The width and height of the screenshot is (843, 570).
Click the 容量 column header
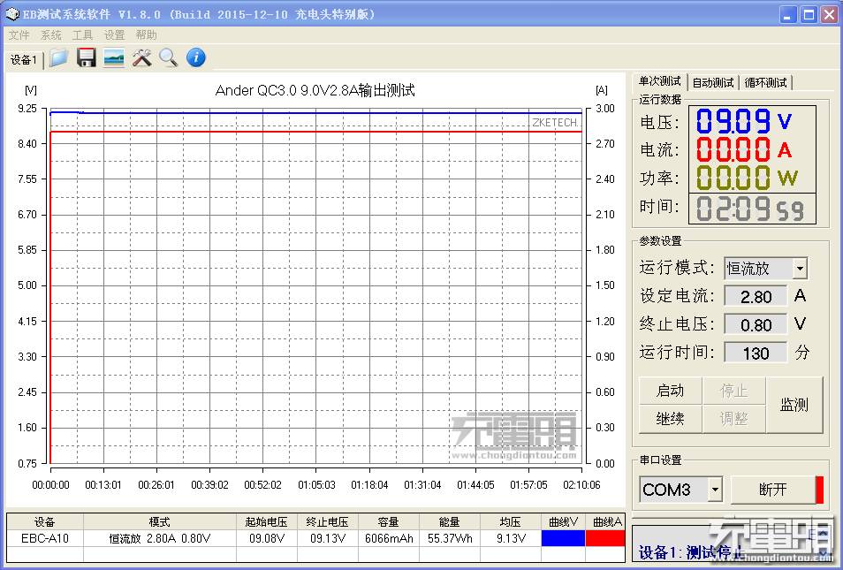click(x=389, y=521)
